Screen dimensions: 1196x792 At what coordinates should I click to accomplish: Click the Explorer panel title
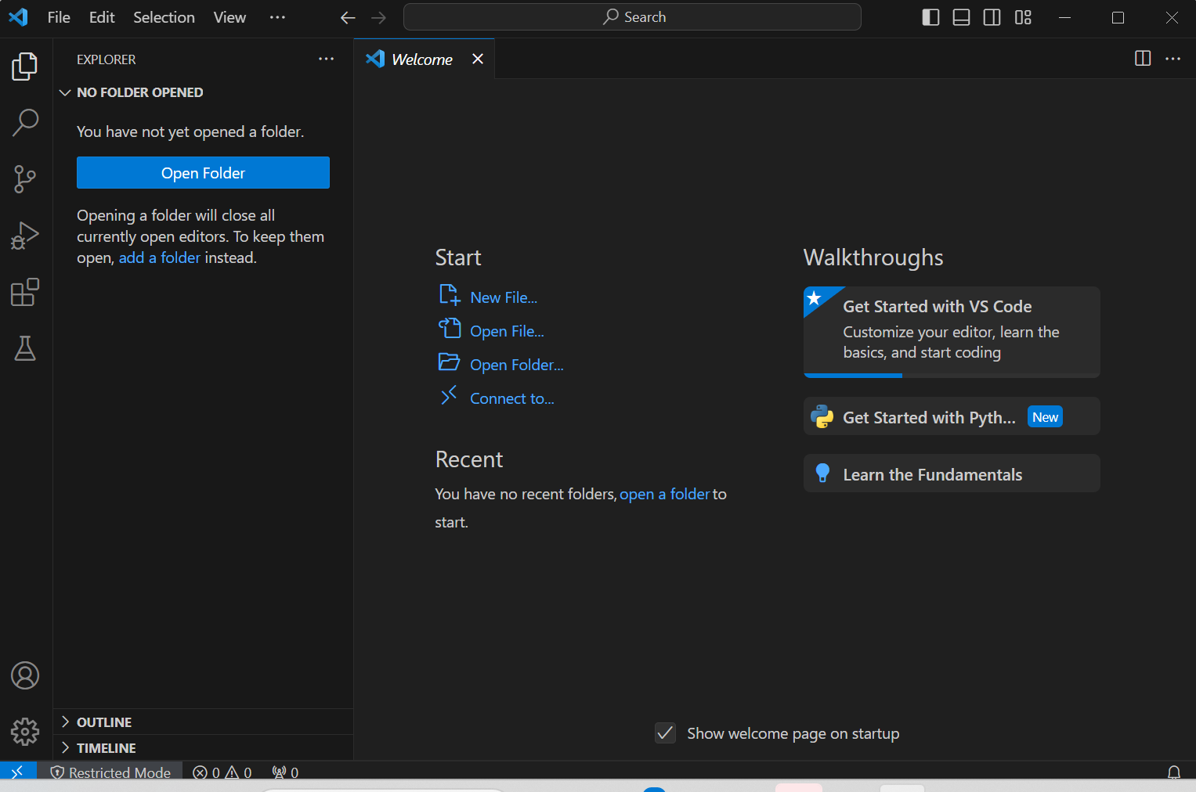pyautogui.click(x=107, y=59)
